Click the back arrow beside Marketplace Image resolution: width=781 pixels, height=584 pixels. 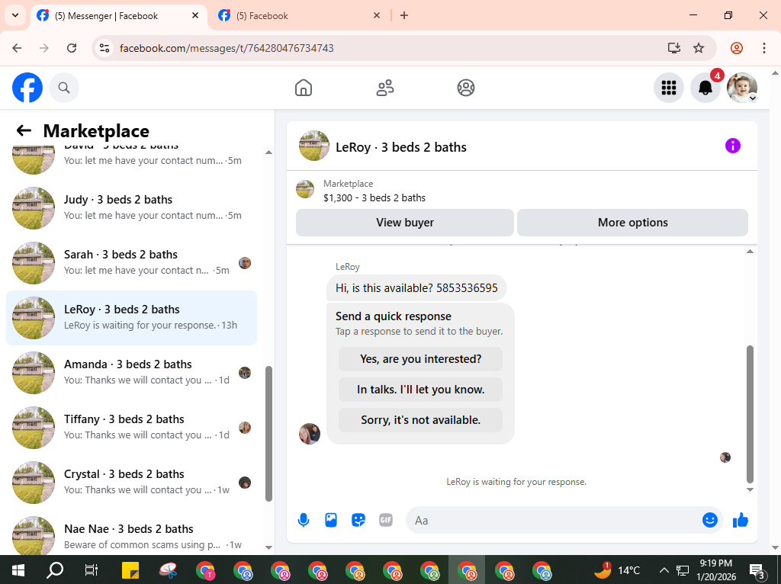point(24,130)
